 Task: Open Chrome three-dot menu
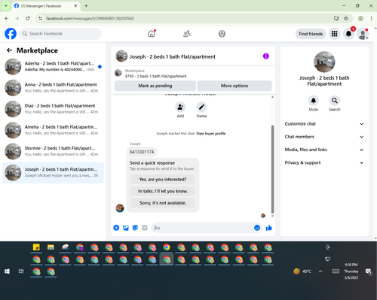coord(371,18)
